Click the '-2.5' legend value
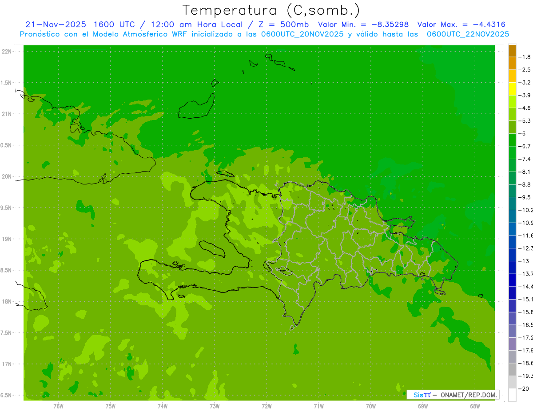 pyautogui.click(x=525, y=70)
